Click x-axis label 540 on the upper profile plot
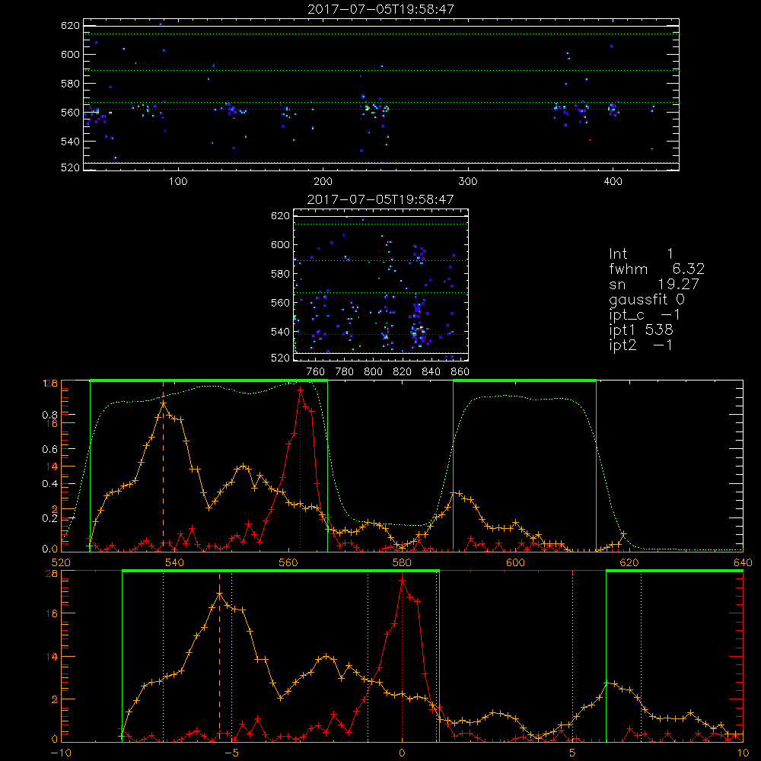Image resolution: width=761 pixels, height=761 pixels. click(175, 562)
